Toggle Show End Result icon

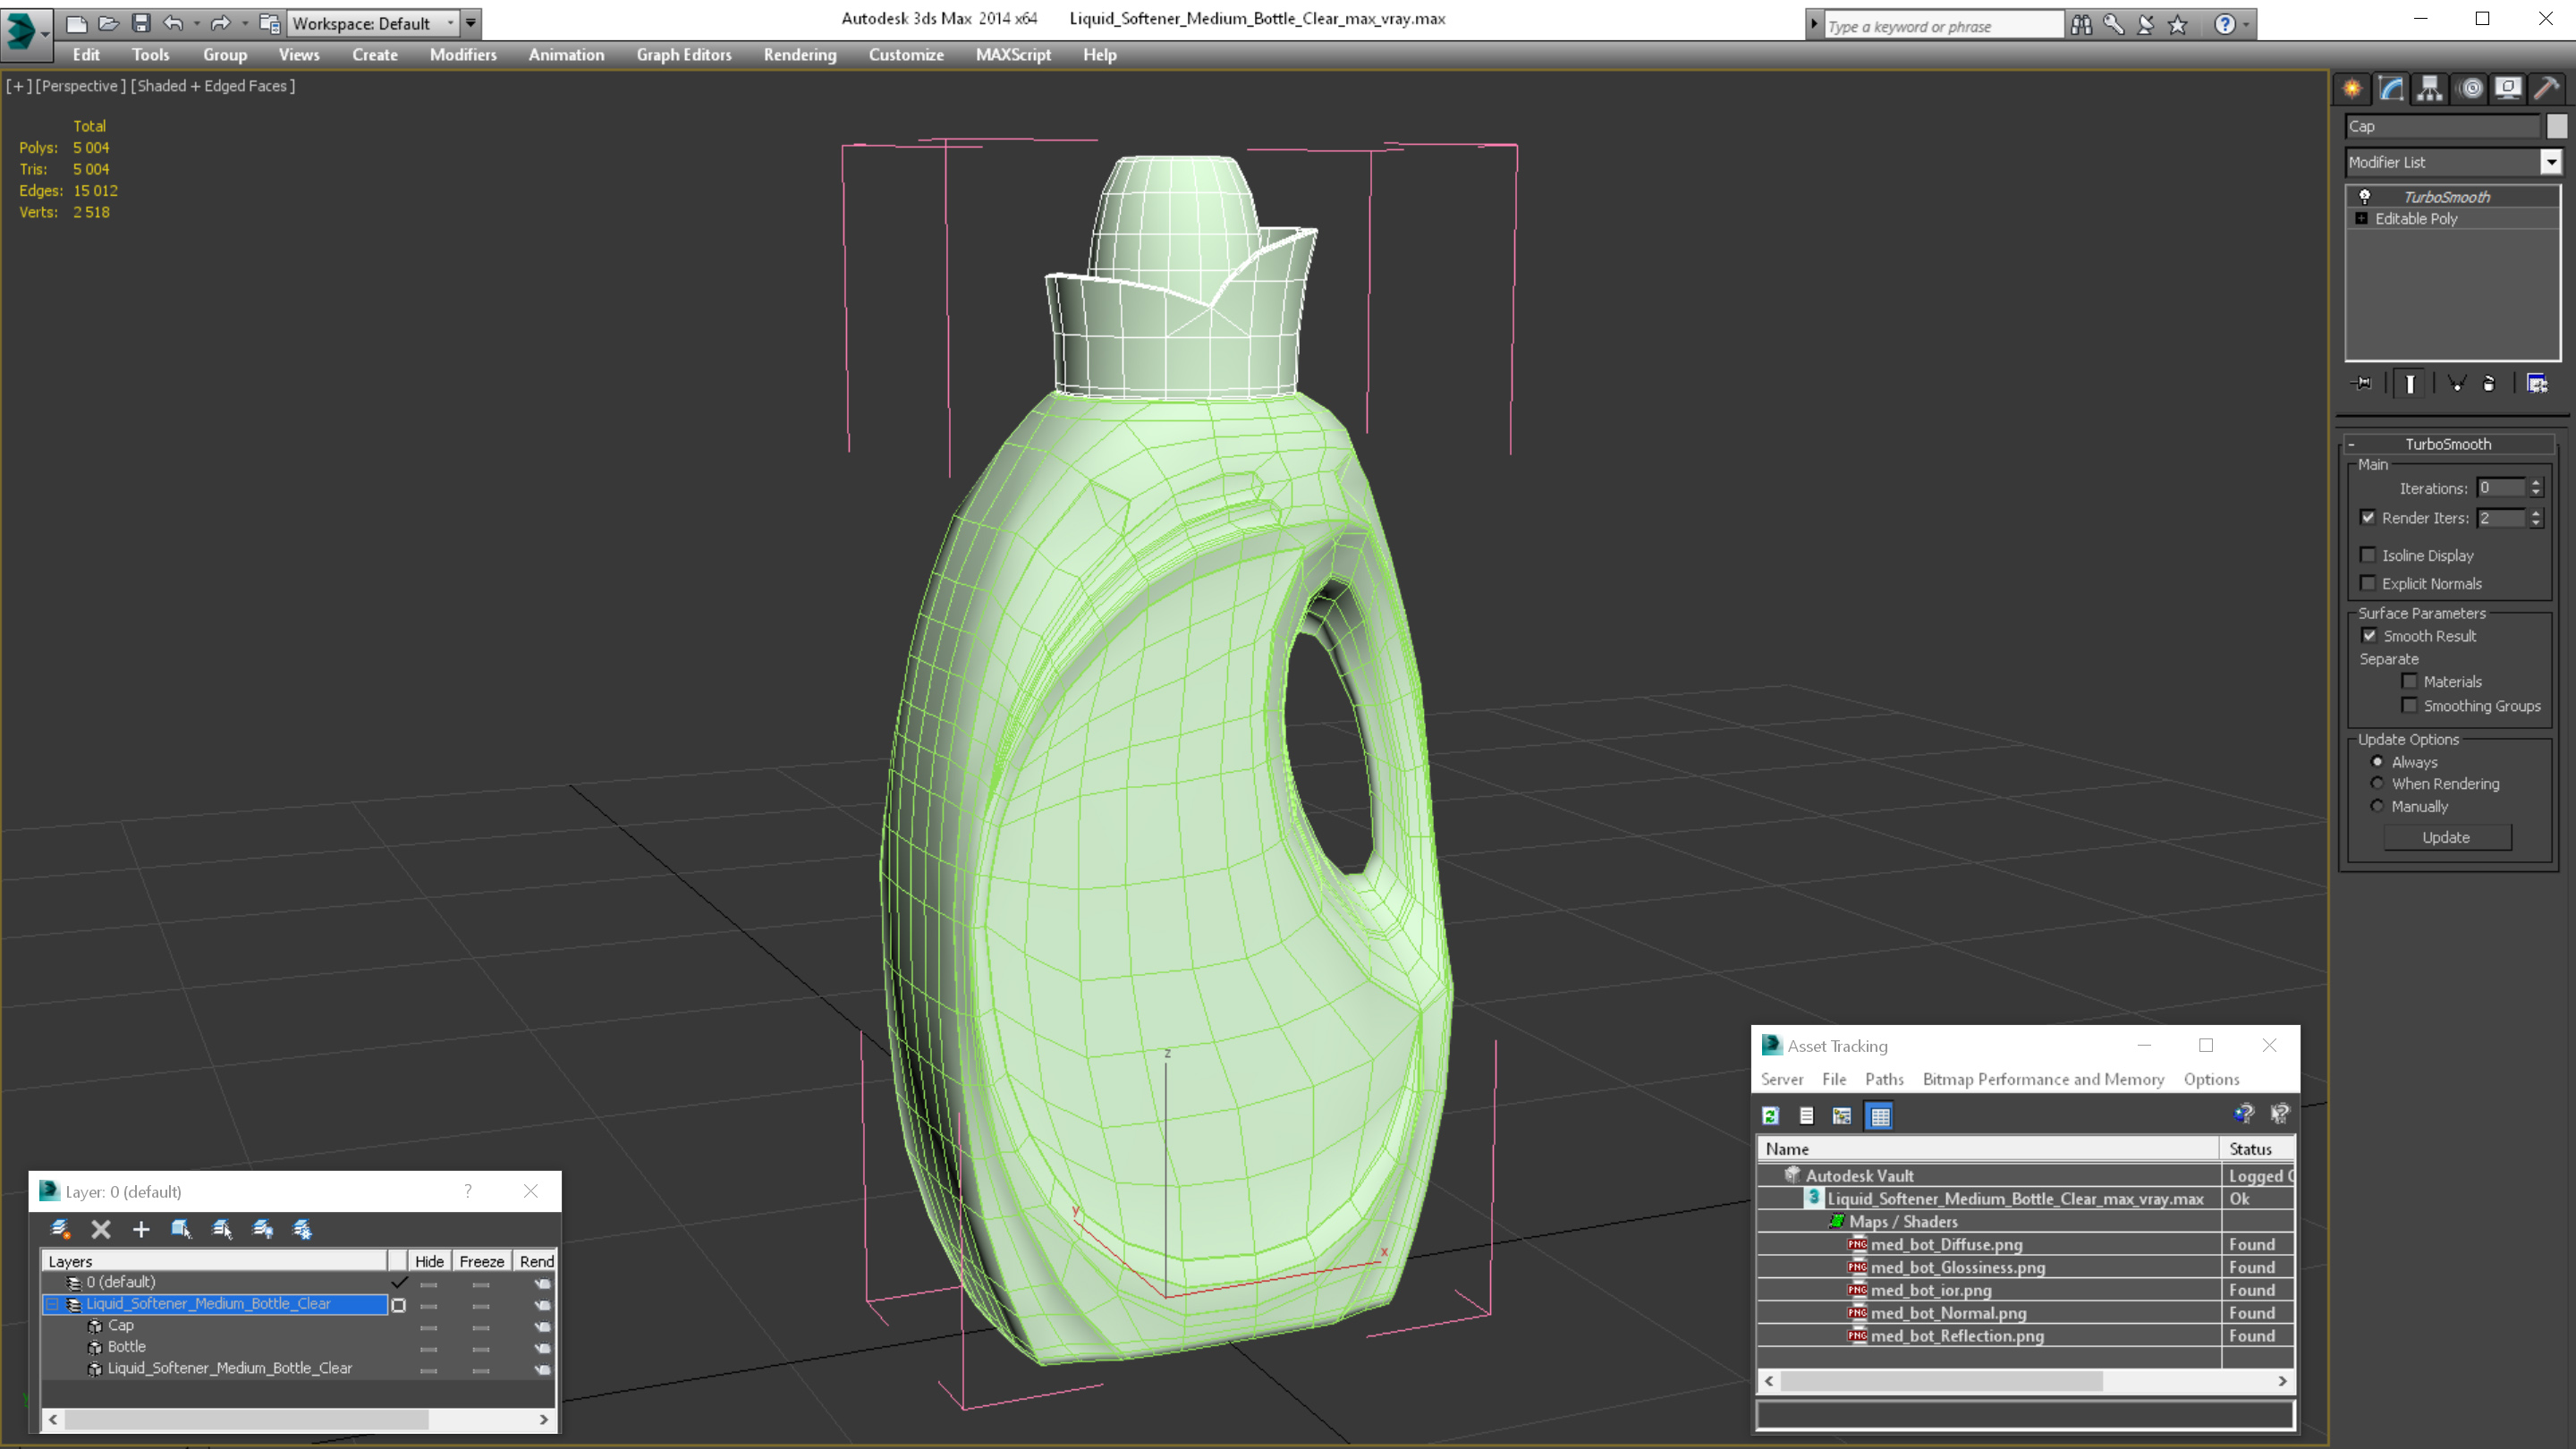2410,384
